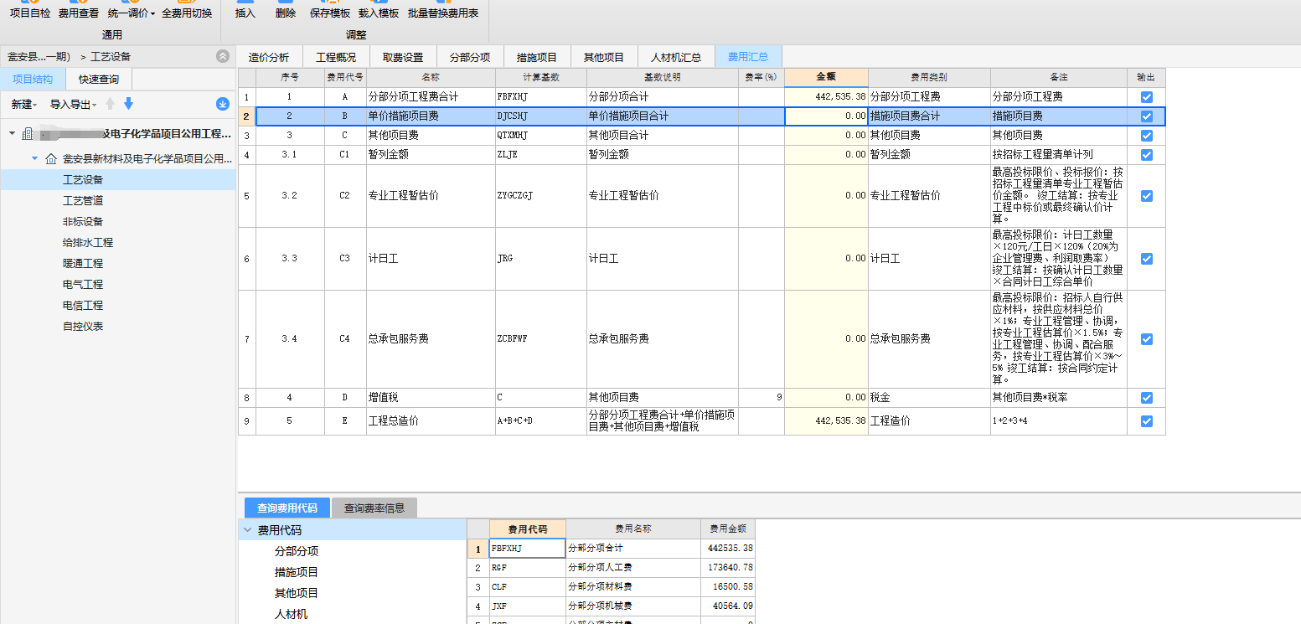Switch to the 造价分析 tab
The width and height of the screenshot is (1301, 624).
[269, 57]
